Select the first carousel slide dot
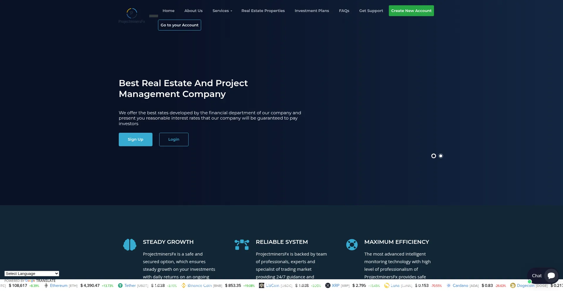This screenshot has height=291, width=563. click(434, 156)
